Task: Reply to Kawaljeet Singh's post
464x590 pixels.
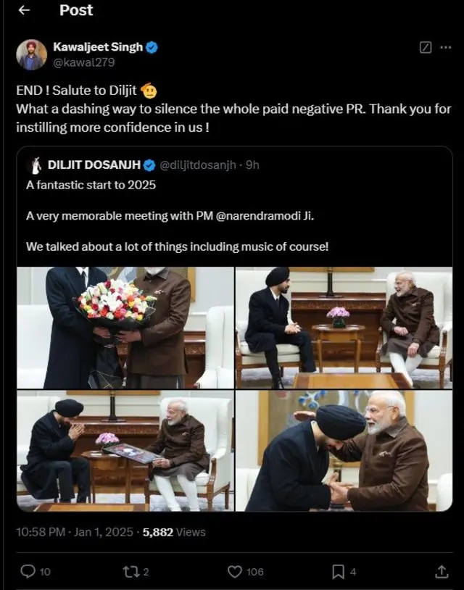Action: coord(29,571)
